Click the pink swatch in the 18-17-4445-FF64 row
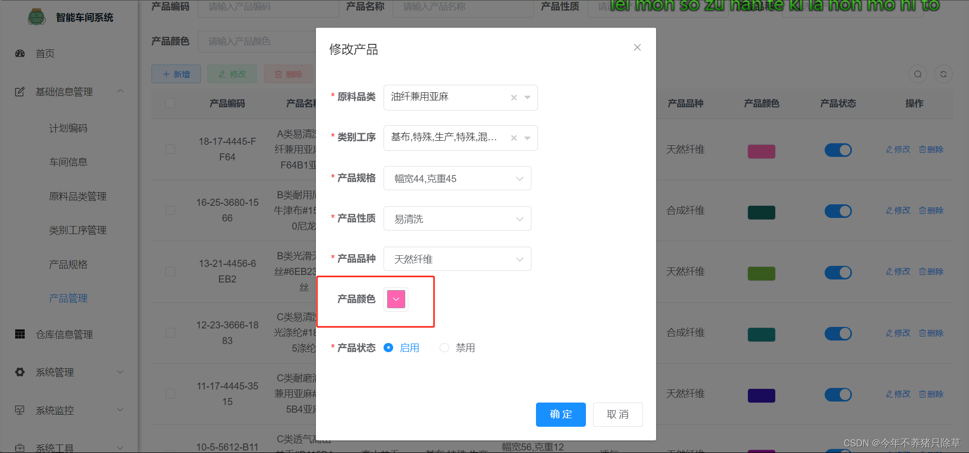969x453 pixels. click(x=762, y=151)
